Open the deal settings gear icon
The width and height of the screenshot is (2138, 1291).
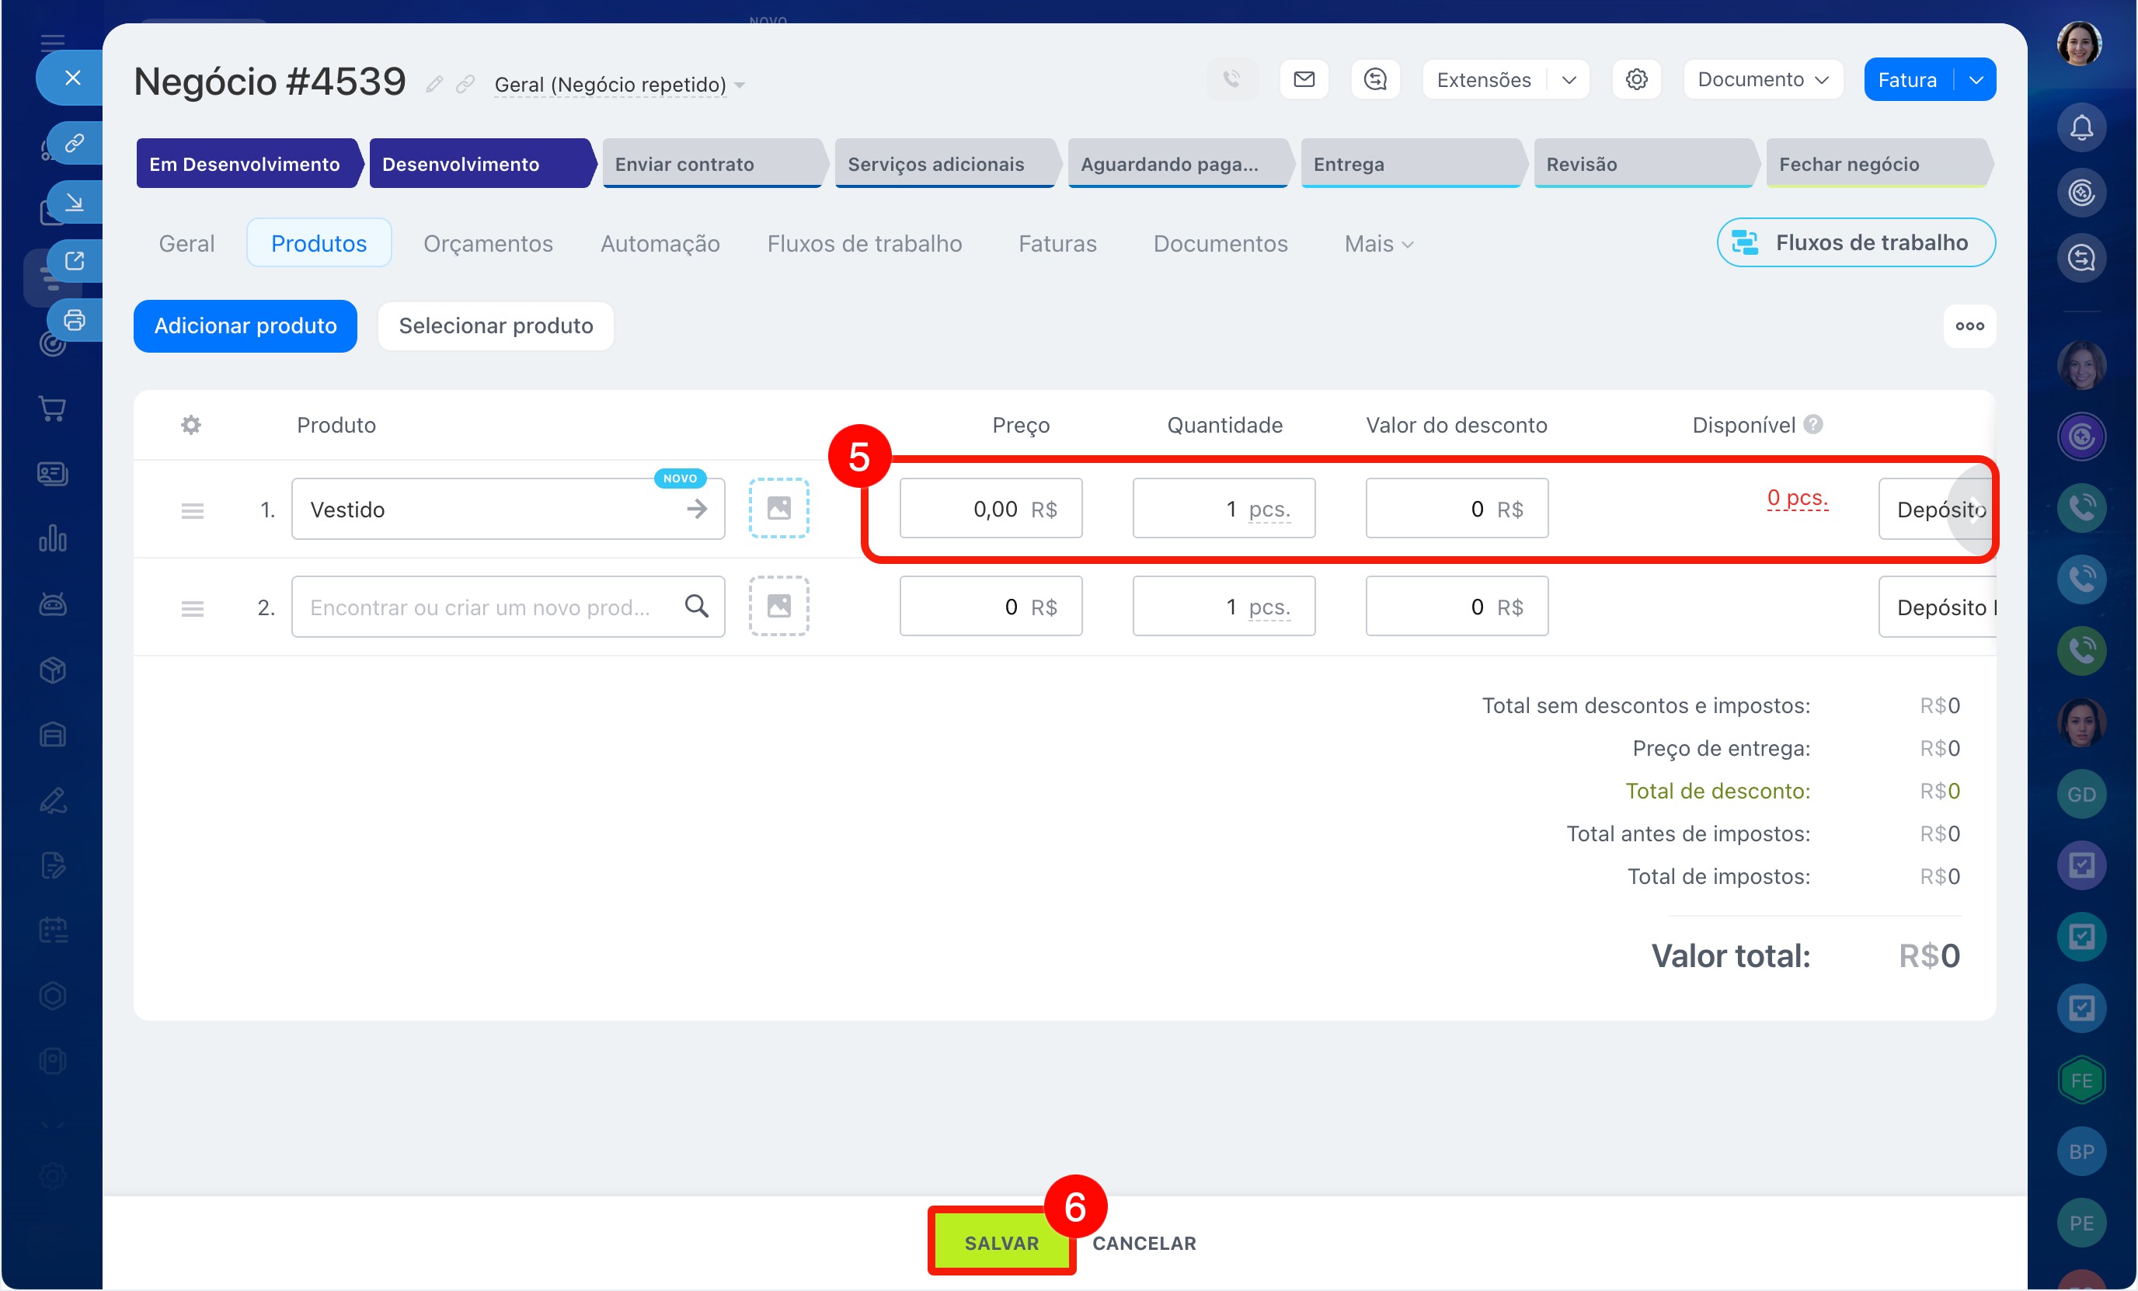pos(1635,80)
